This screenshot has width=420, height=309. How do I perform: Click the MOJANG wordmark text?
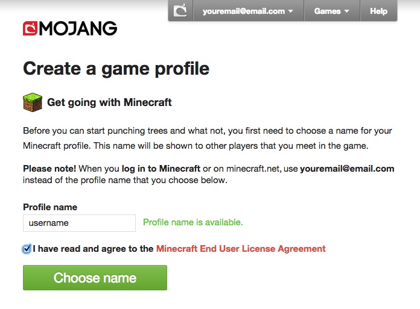78,29
